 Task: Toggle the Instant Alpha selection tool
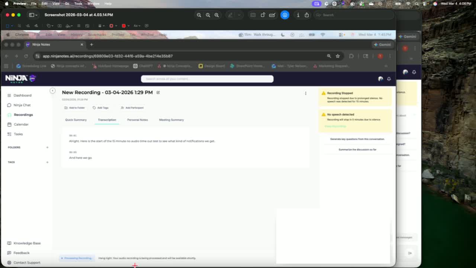19,26
